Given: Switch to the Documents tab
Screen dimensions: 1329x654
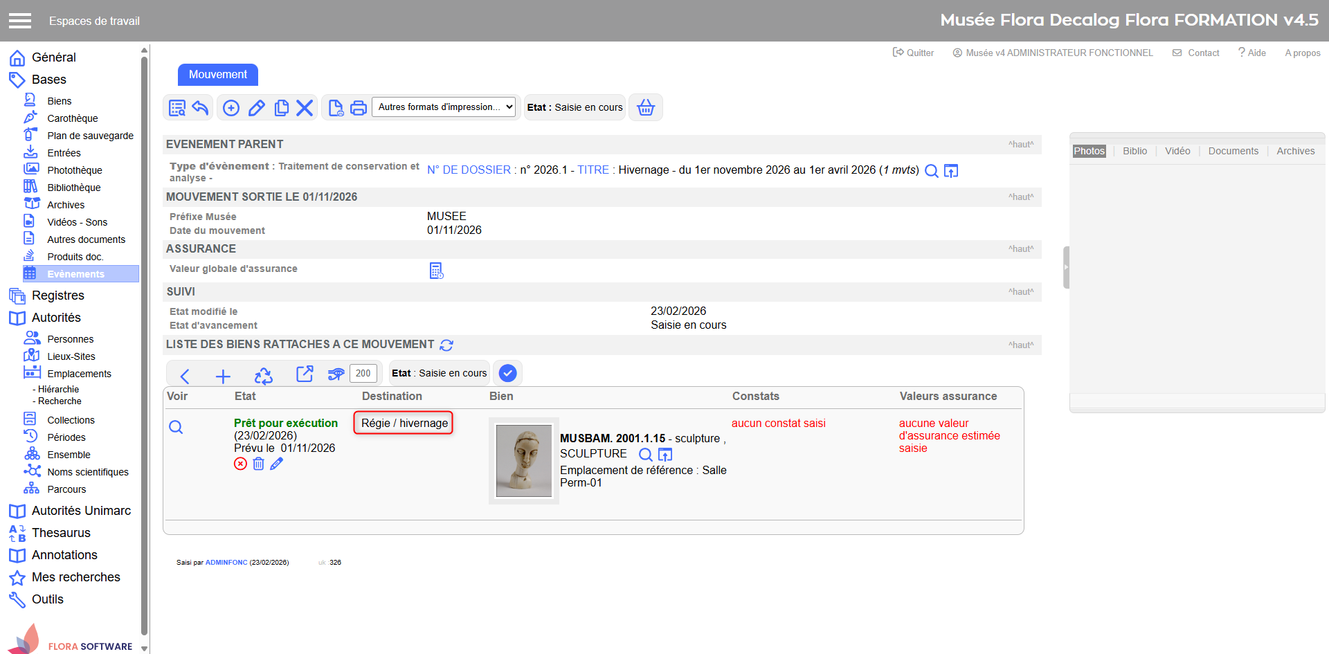Looking at the screenshot, I should pos(1233,151).
